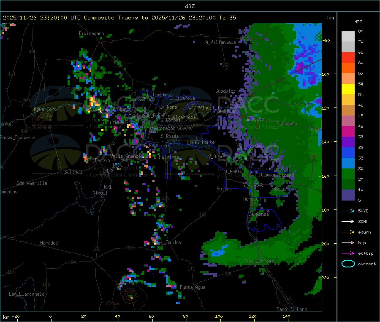This screenshot has height=322, width=380.
Task: Click the Lag.Llancanelo place label
Action: click(x=27, y=294)
